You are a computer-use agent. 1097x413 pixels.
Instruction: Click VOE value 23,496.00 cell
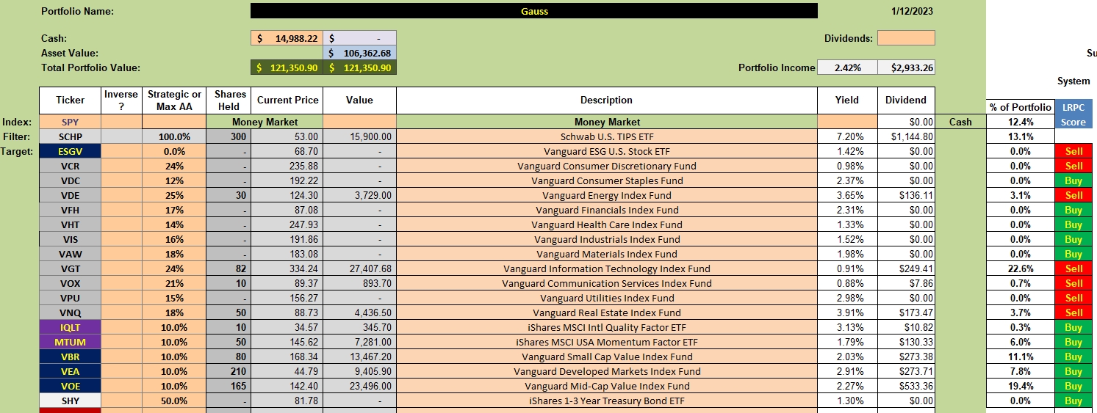[359, 386]
